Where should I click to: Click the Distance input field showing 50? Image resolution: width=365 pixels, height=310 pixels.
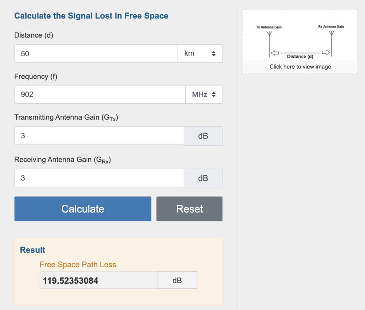pos(96,54)
